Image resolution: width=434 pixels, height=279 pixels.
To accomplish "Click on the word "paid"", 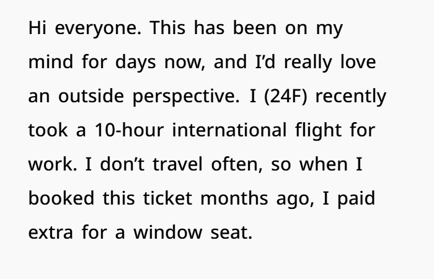I will (356, 199).
